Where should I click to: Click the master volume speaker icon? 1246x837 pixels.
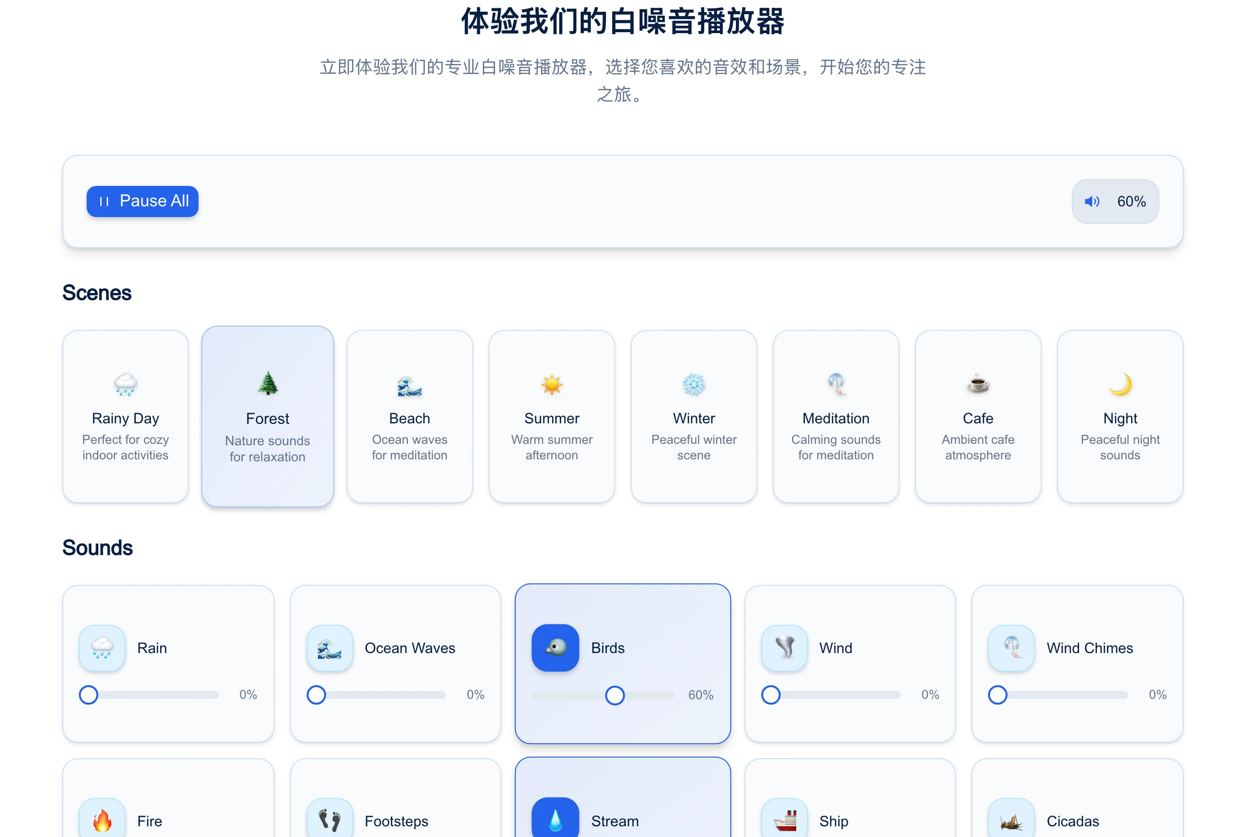[1092, 201]
